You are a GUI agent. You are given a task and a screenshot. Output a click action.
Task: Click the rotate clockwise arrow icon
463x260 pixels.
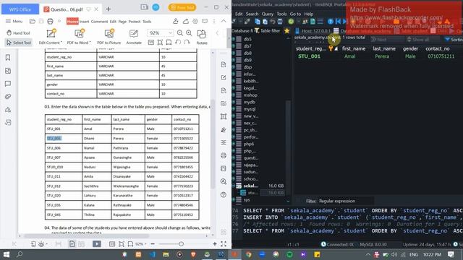point(187,43)
